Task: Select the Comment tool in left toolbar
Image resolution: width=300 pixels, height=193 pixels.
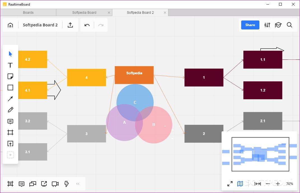Action: click(x=10, y=121)
